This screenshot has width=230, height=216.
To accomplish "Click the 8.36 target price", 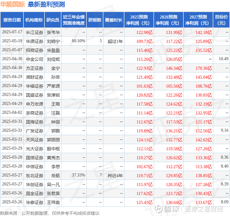I will coord(224,157).
